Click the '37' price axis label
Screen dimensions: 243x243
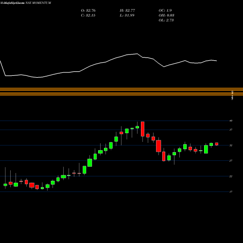tap(231, 130)
